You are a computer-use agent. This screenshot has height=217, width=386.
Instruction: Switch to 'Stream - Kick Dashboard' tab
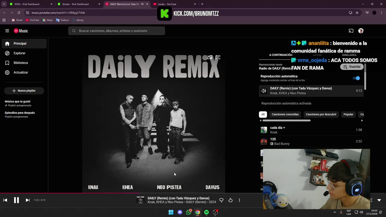(x=79, y=4)
